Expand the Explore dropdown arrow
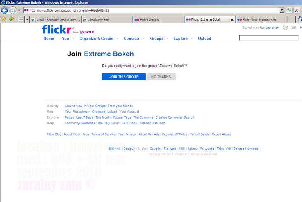The width and height of the screenshot is (302, 202). coord(192,38)
